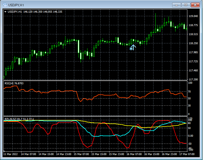The image size is (203, 160).
Task: Click the -80 level on bottom indicator scale
Action: point(190,148)
